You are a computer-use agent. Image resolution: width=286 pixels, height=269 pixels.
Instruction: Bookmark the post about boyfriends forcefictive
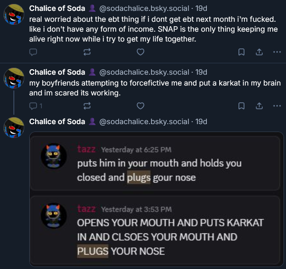(241, 106)
